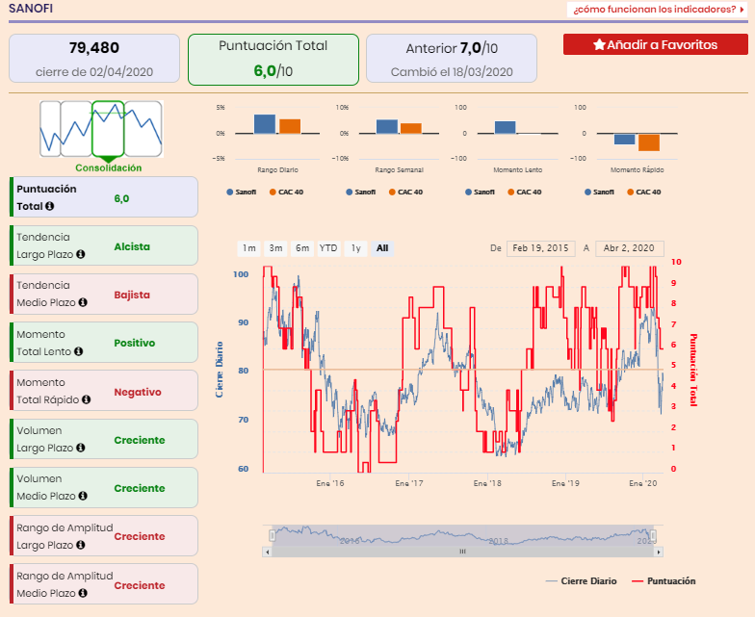Click the Anterior 7,0/10 card

point(452,59)
